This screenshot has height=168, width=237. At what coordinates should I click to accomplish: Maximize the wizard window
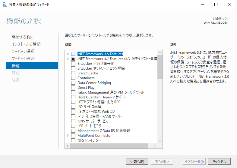pos(216,4)
